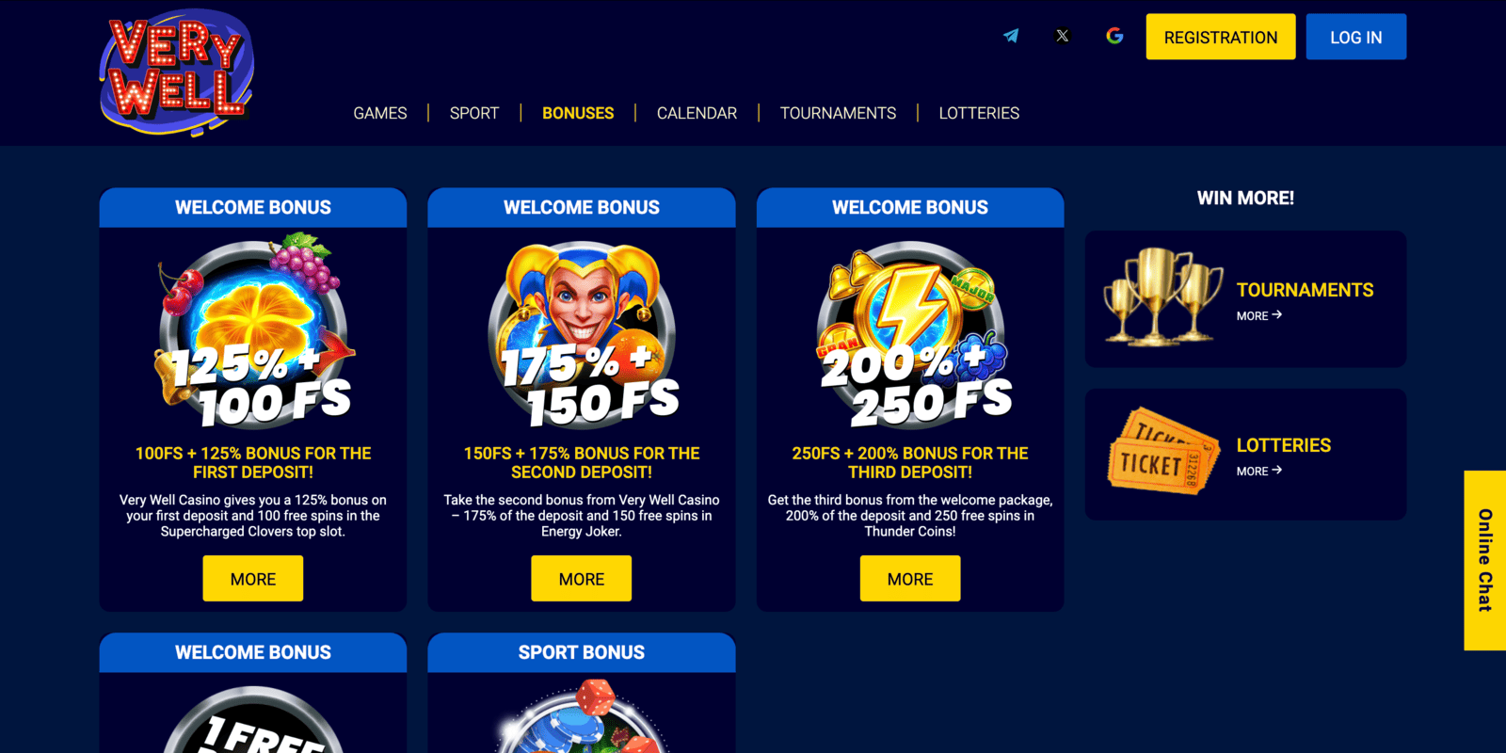Click MORE under the first deposit bonus
The image size is (1506, 753).
coord(253,579)
